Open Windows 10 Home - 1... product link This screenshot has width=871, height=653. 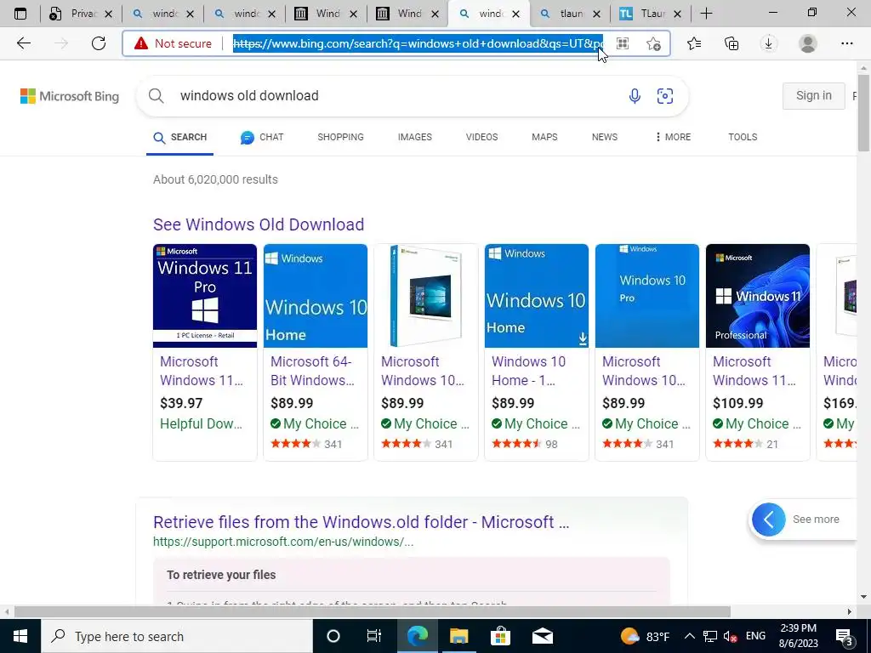coord(529,371)
